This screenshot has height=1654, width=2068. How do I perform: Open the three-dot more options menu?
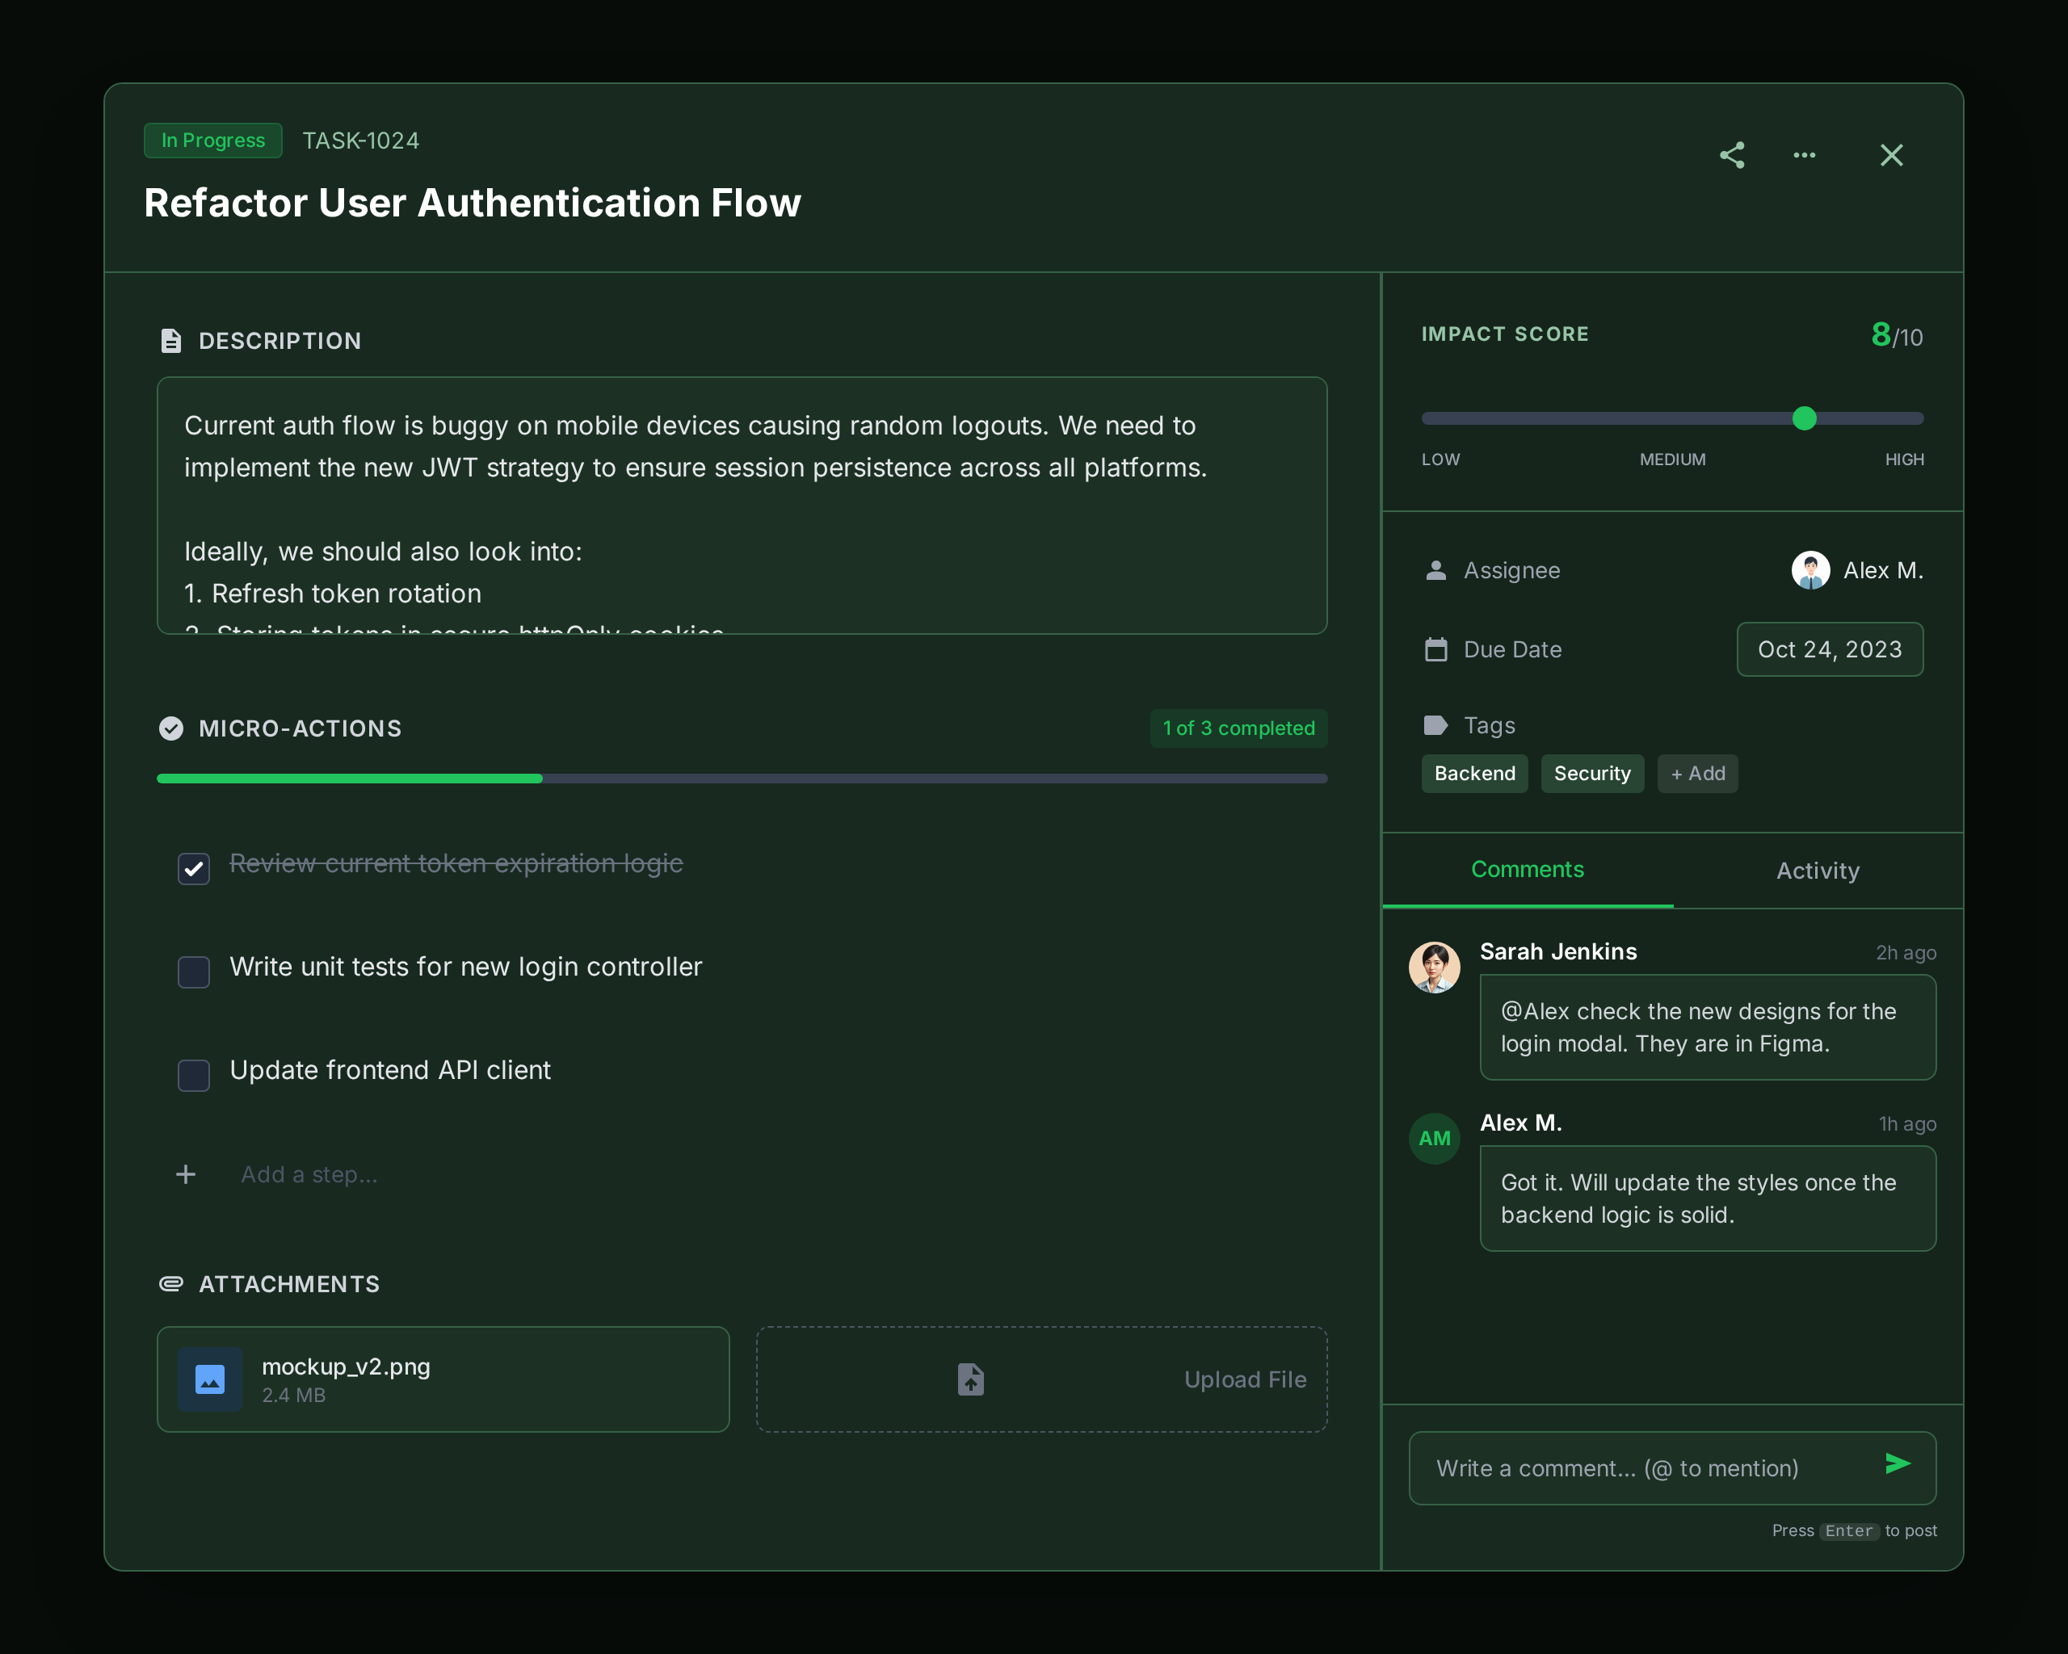pos(1804,155)
